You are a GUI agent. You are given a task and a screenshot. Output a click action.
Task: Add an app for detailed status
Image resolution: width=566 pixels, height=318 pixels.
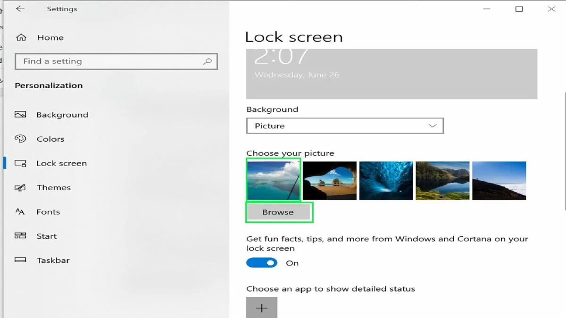coord(262,308)
